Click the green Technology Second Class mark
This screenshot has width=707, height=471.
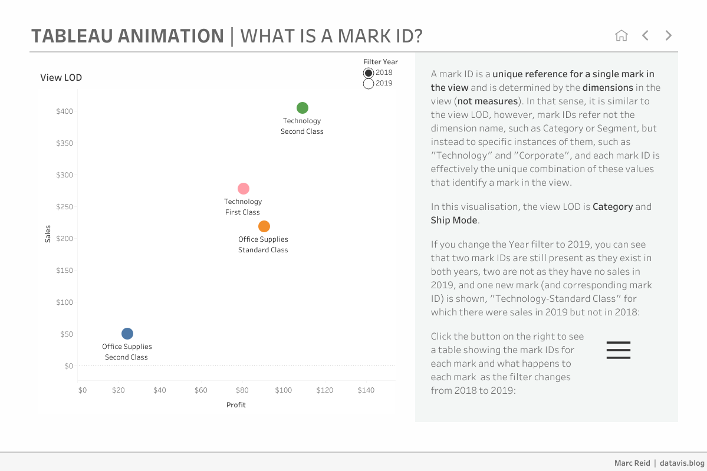click(x=302, y=108)
